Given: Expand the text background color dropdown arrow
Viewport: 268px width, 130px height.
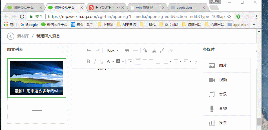Looking at the screenshot, I should pos(123,61).
